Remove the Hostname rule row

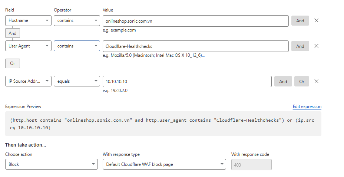316,21
